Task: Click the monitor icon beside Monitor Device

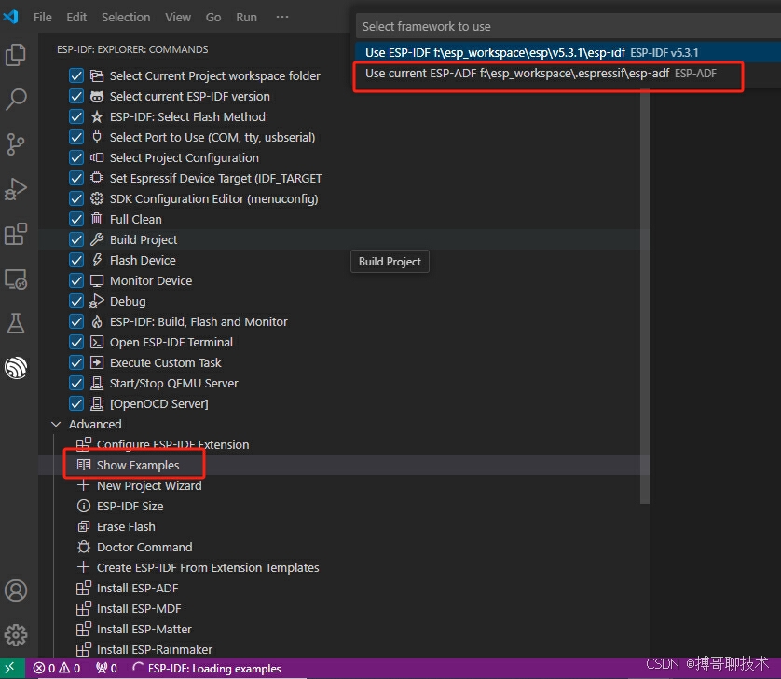Action: pos(97,280)
